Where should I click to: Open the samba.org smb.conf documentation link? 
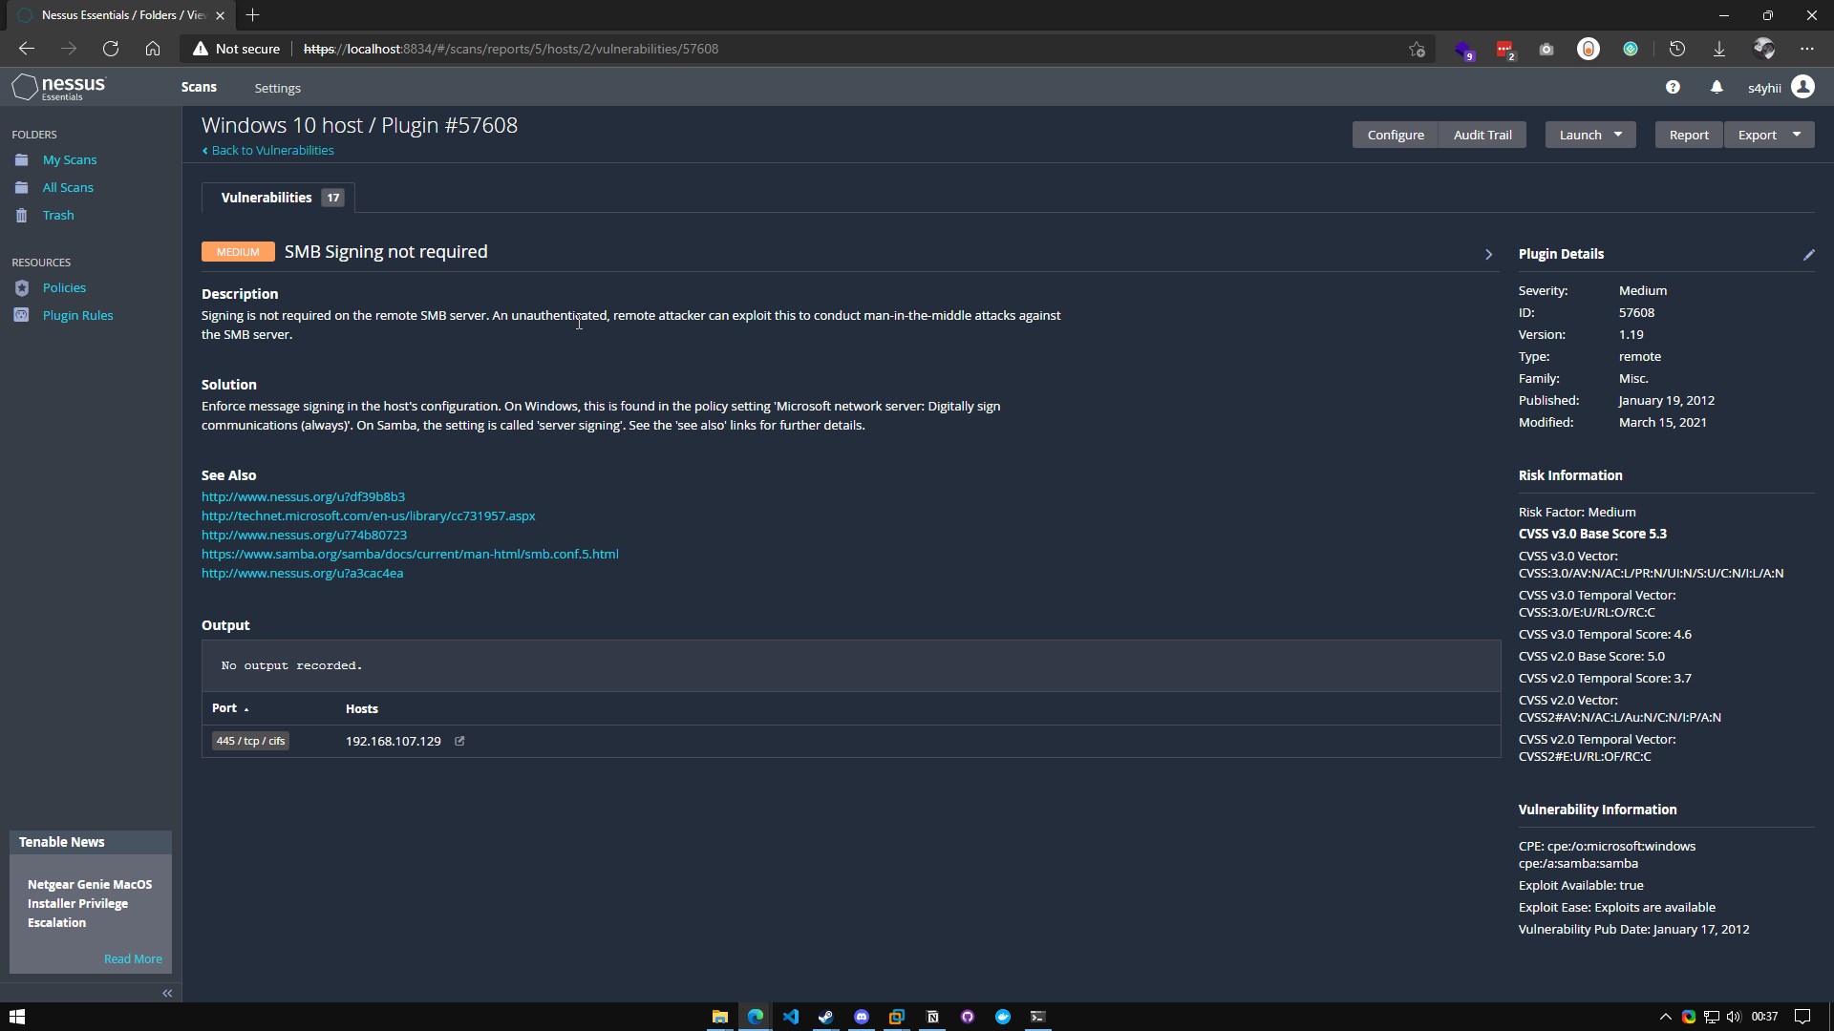410,554
